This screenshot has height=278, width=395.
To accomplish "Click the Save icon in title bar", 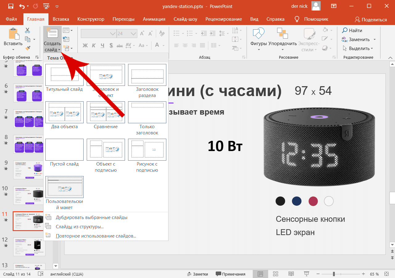I will (x=10, y=6).
